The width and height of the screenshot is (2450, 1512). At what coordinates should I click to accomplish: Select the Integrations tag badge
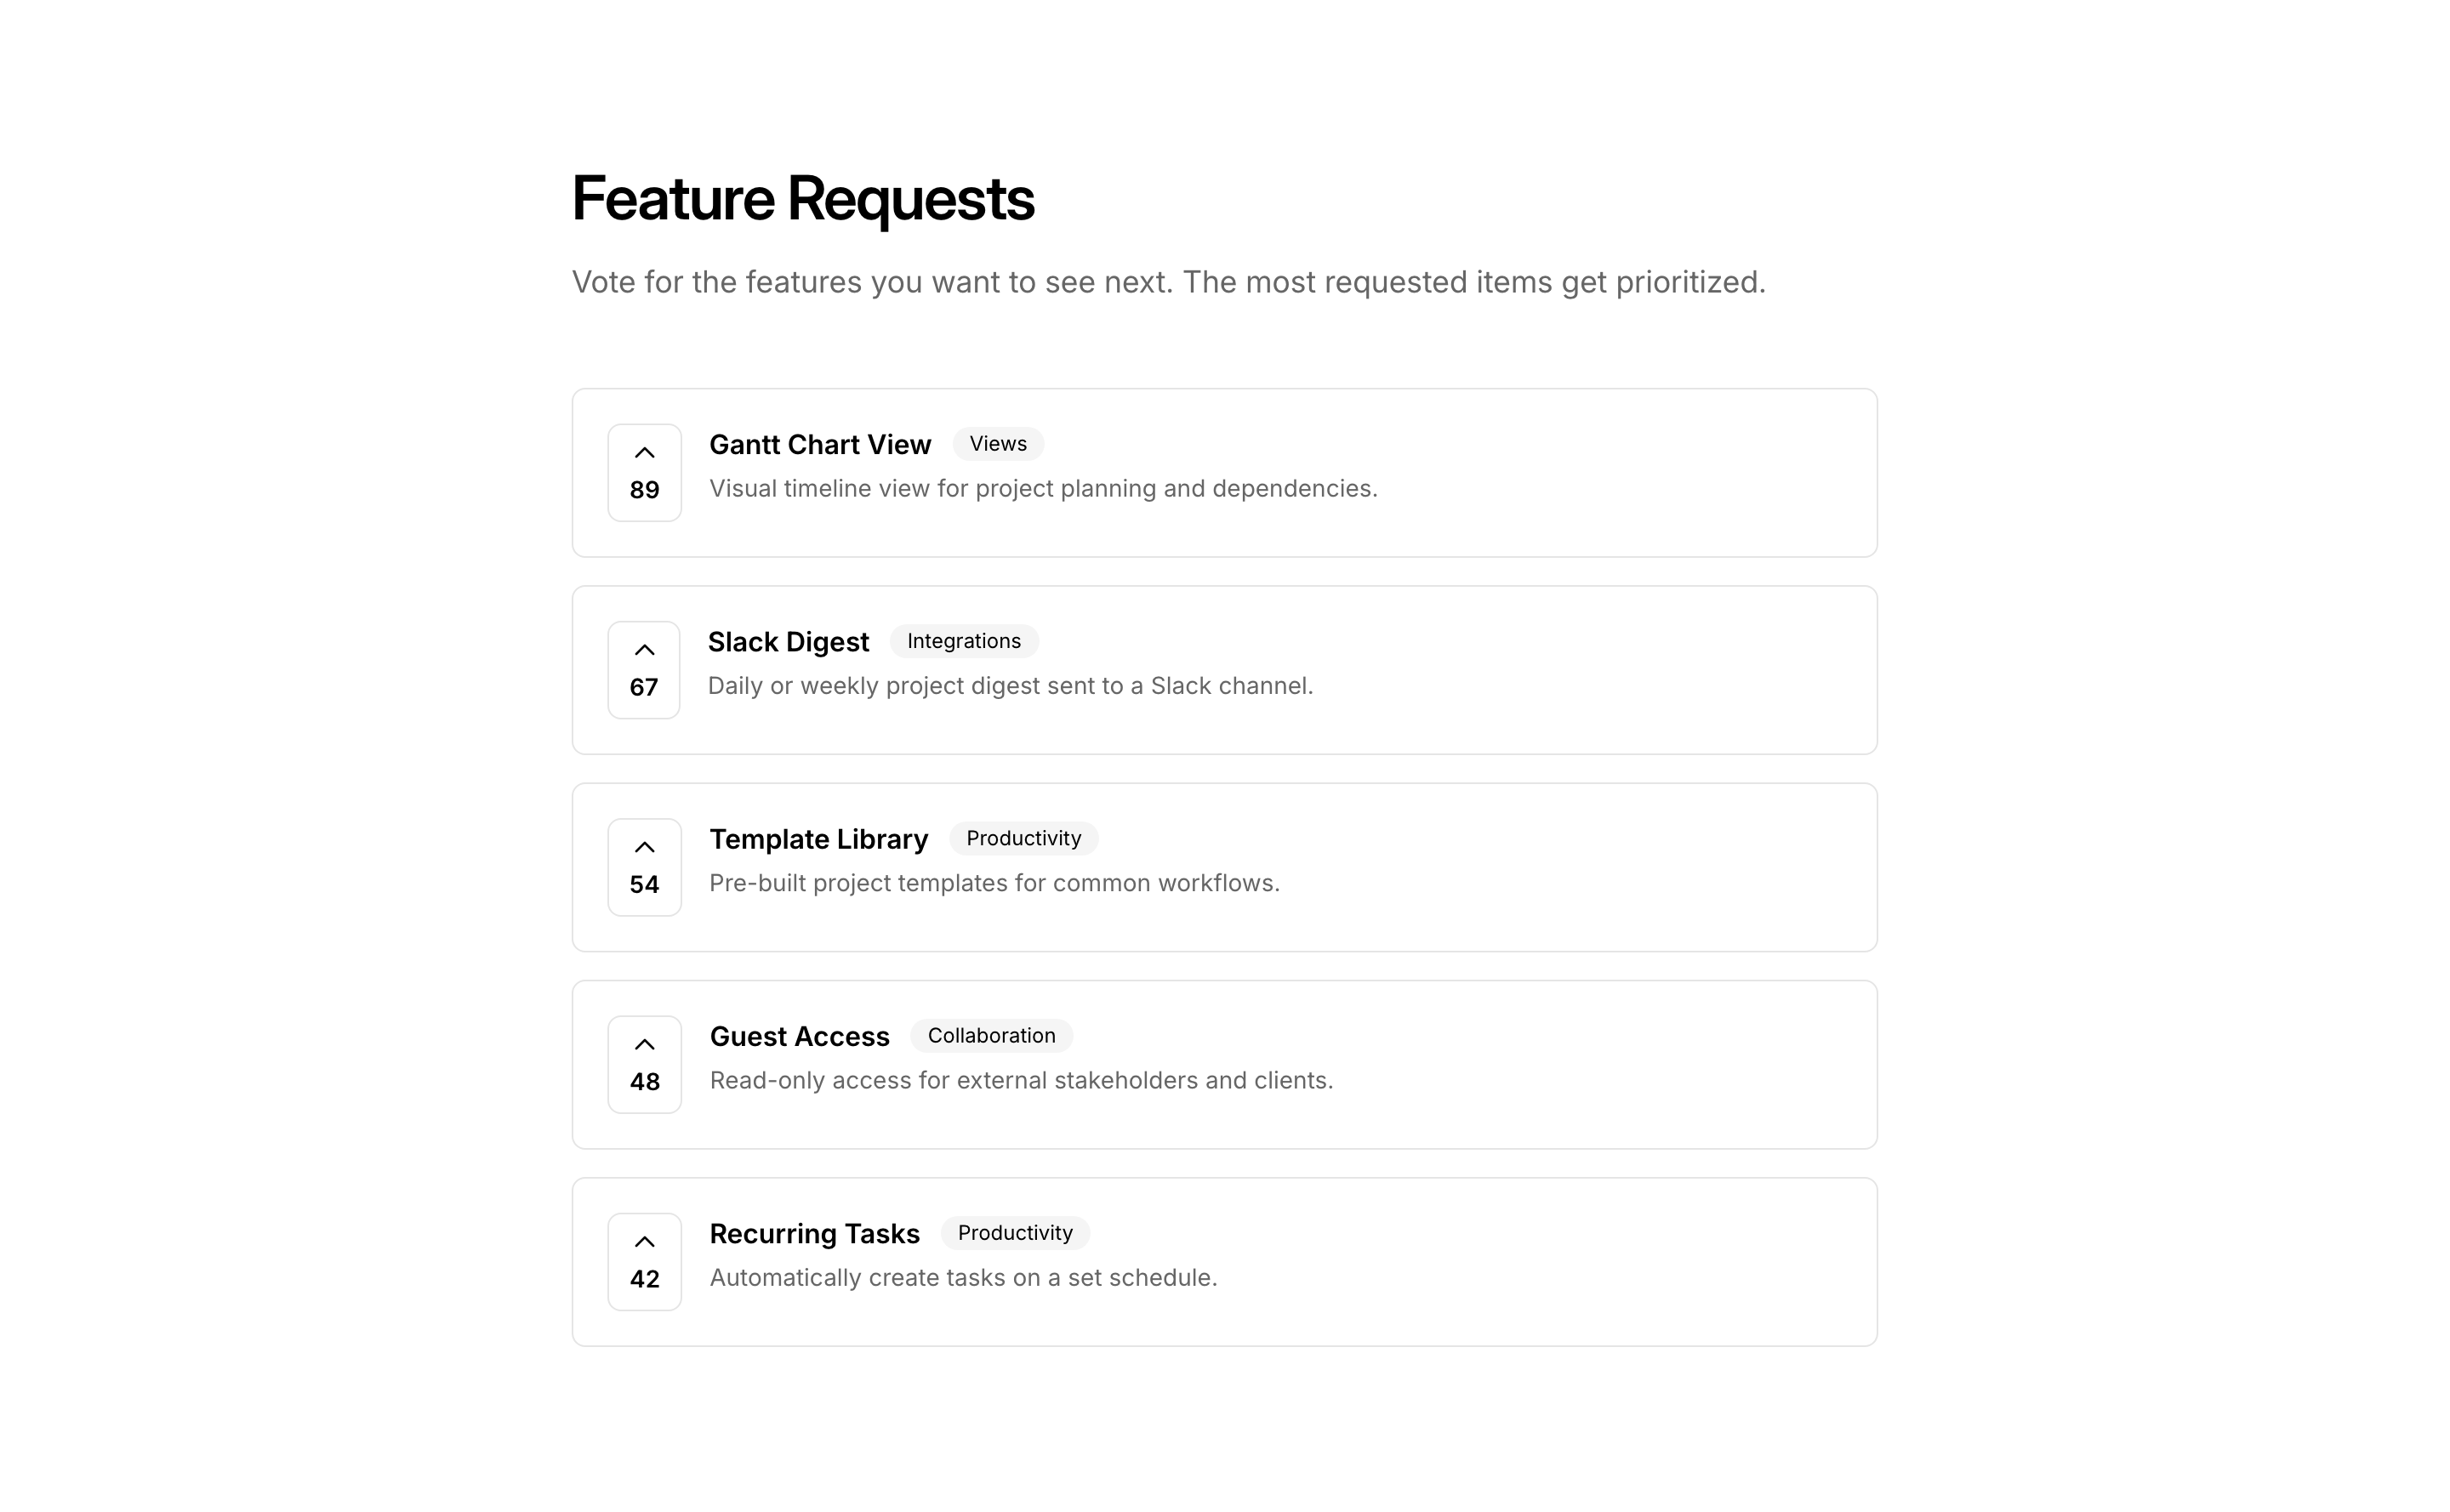[963, 641]
